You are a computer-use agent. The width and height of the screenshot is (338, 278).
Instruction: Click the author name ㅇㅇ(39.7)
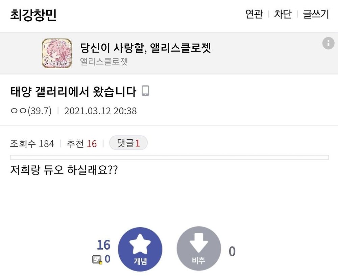pos(31,111)
